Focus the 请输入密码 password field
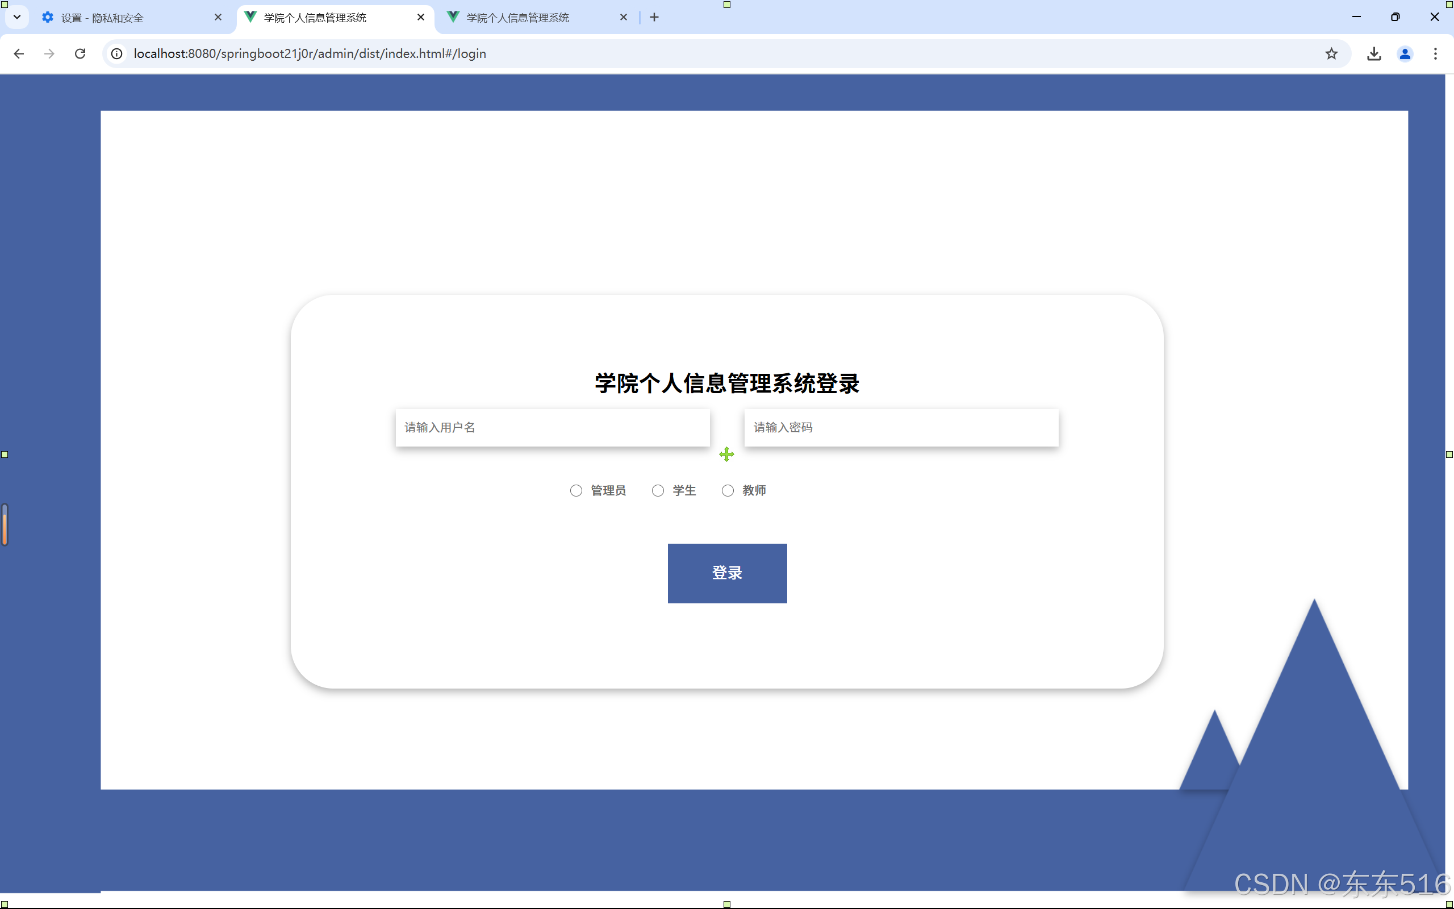 pos(901,427)
